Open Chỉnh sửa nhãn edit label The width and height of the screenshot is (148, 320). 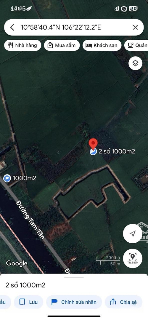pyautogui.click(x=74, y=302)
